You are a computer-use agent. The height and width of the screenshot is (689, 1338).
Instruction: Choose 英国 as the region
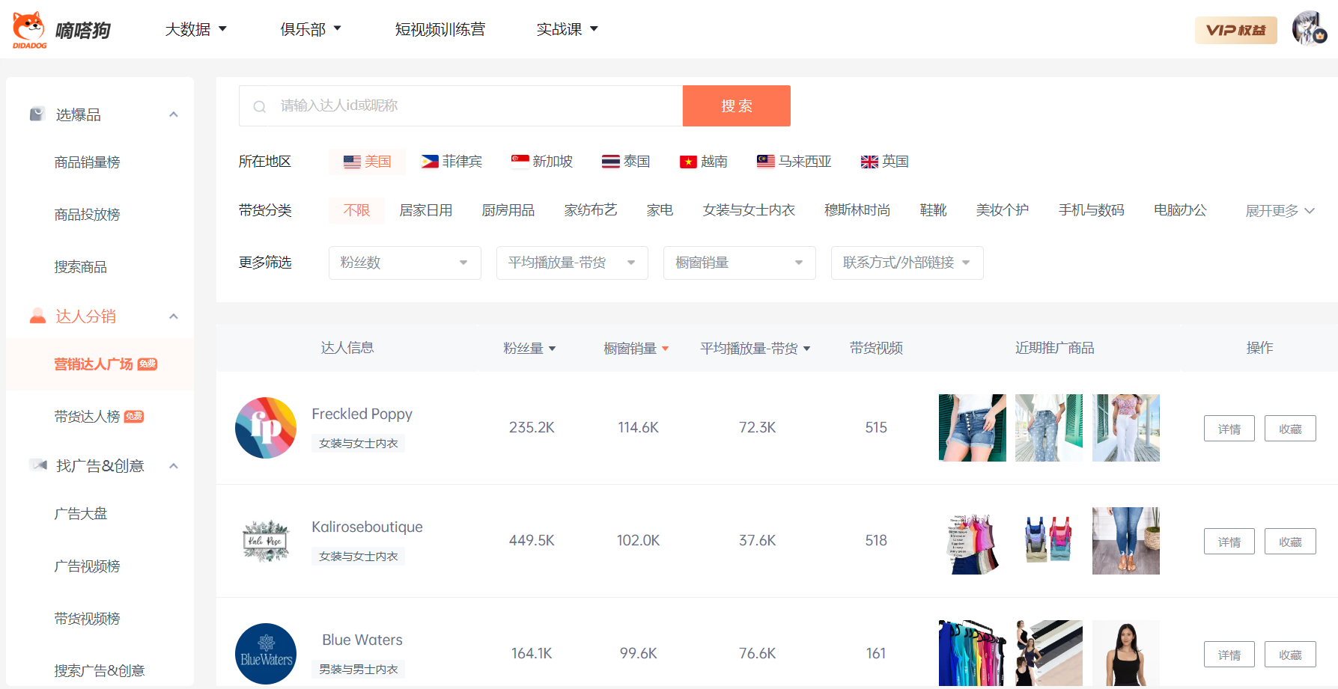pyautogui.click(x=884, y=162)
